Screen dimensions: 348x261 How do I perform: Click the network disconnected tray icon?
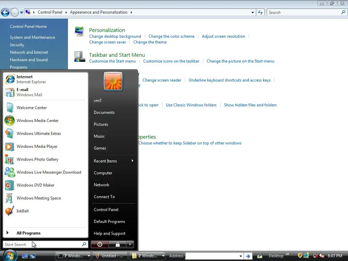click(315, 256)
